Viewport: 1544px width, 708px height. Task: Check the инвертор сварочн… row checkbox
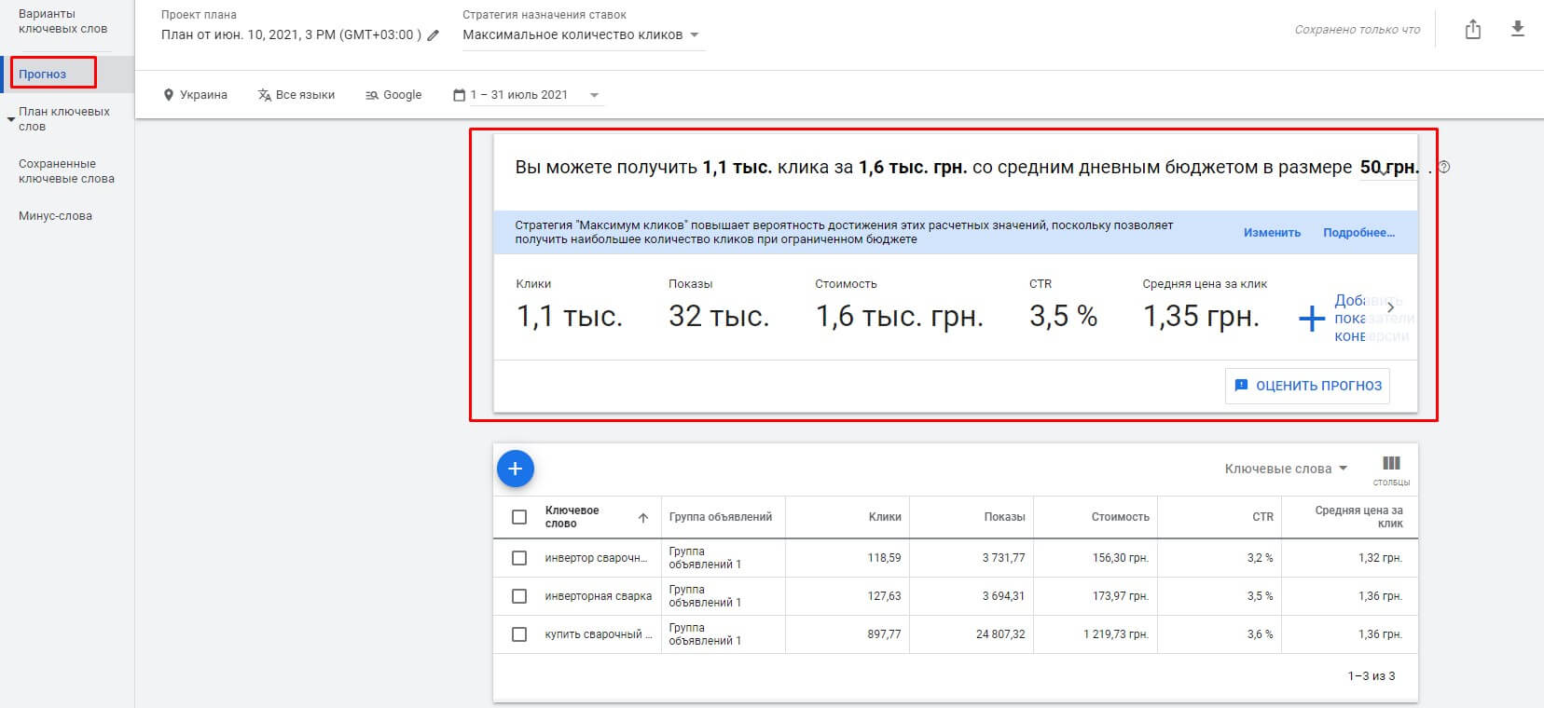[x=519, y=558]
